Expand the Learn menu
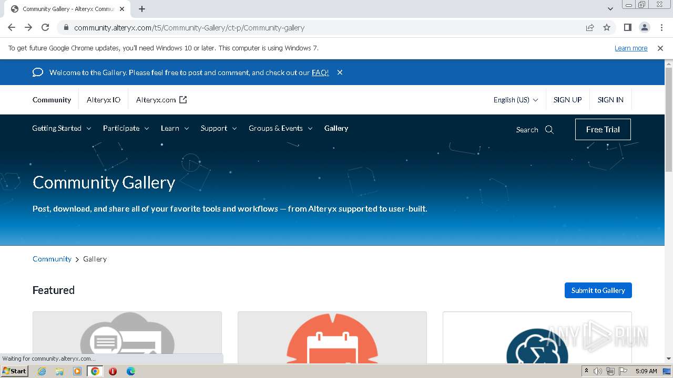This screenshot has width=673, height=378. [175, 128]
